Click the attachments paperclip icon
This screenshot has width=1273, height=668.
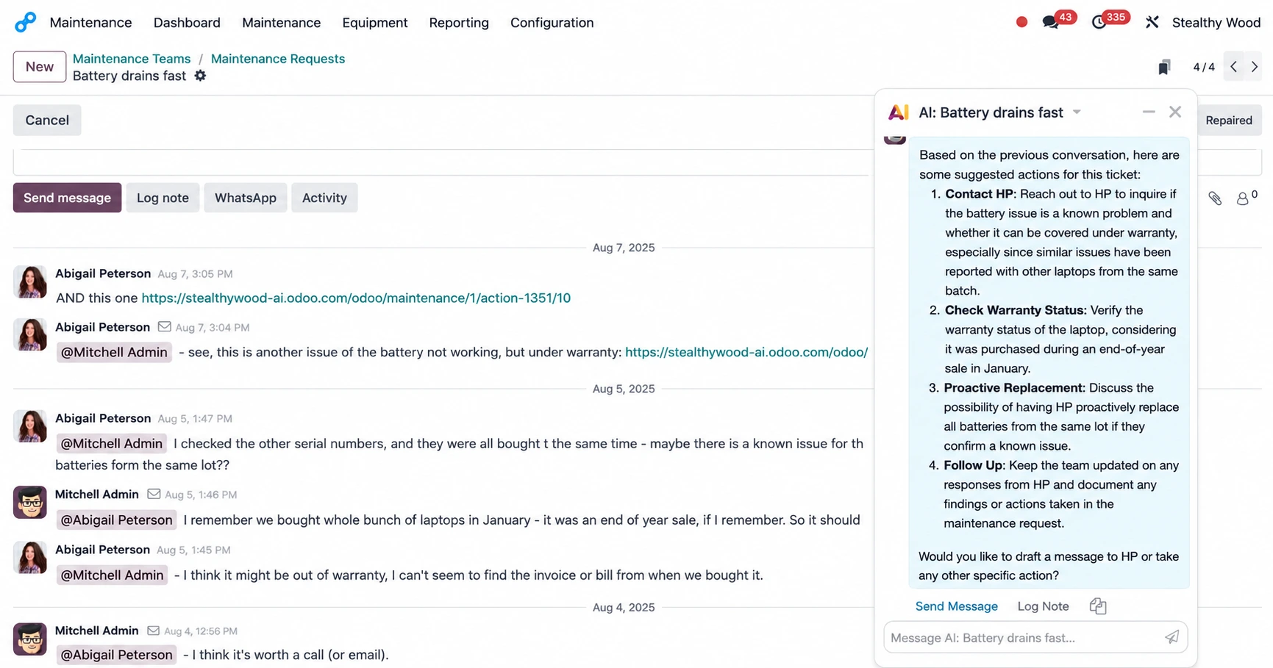1215,198
